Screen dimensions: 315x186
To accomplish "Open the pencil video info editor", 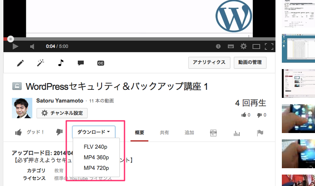I will click(x=20, y=63).
